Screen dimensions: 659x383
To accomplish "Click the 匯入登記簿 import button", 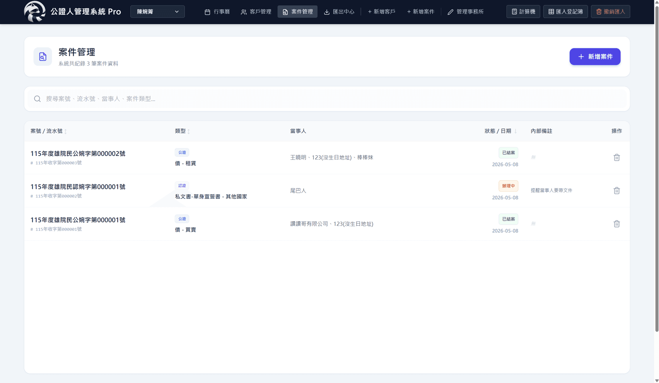I will [x=565, y=12].
